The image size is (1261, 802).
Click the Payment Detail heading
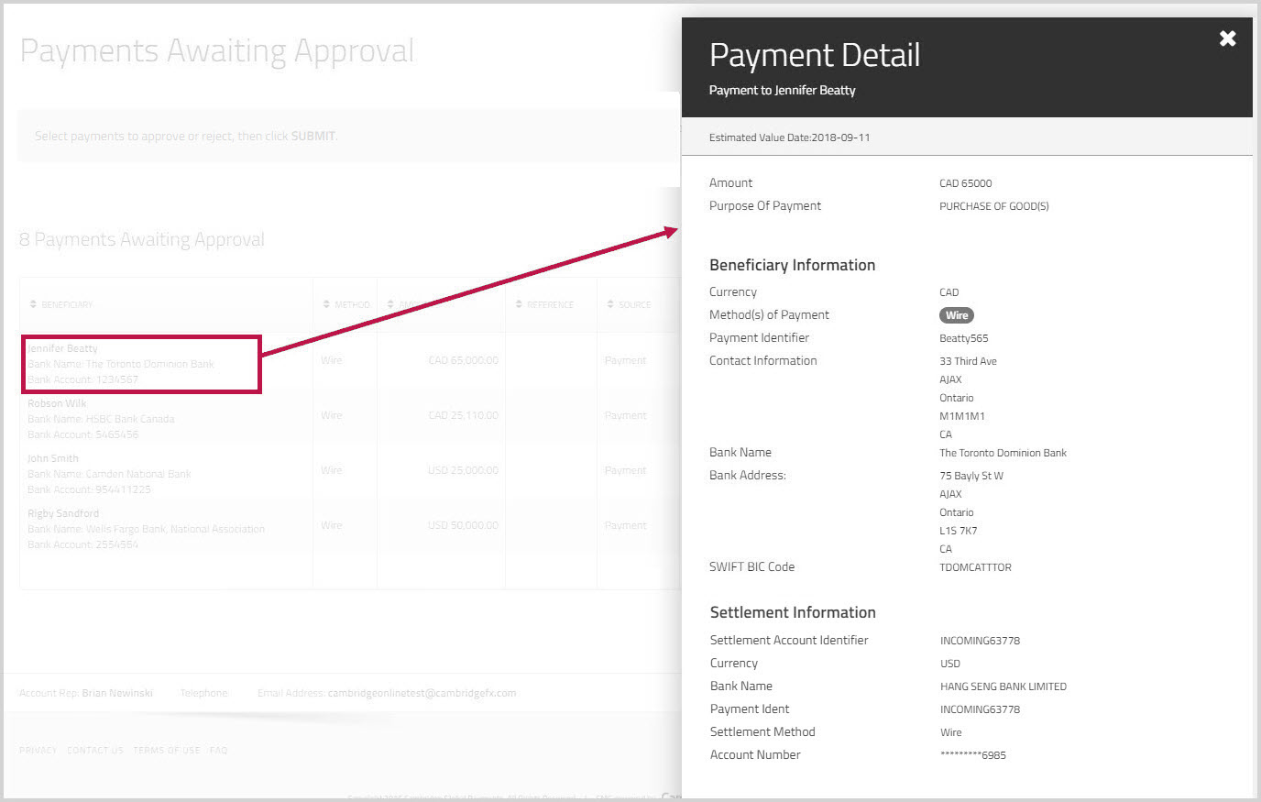coord(814,55)
